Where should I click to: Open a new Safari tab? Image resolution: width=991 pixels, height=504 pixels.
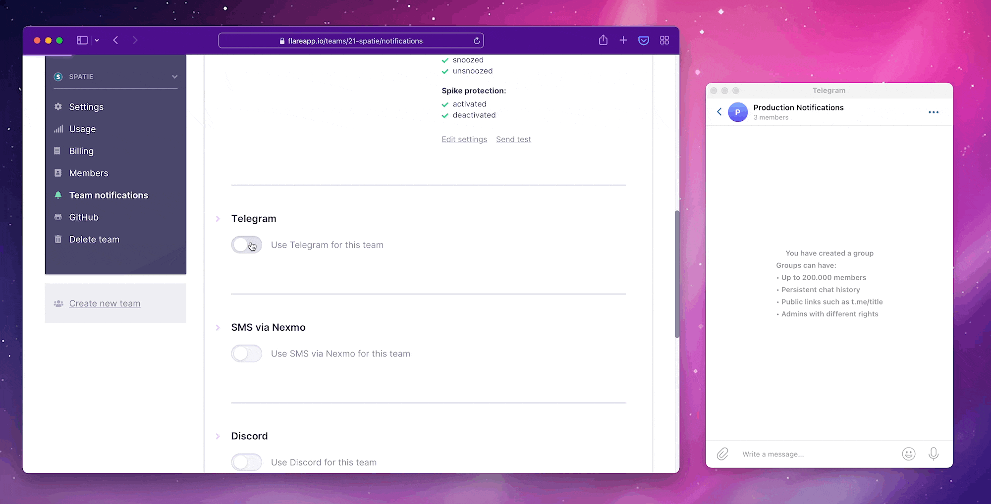pos(623,40)
